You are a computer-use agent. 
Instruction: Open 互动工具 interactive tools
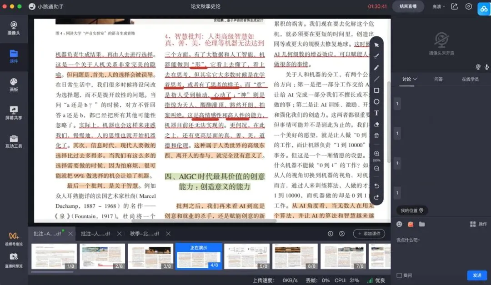pos(14,141)
